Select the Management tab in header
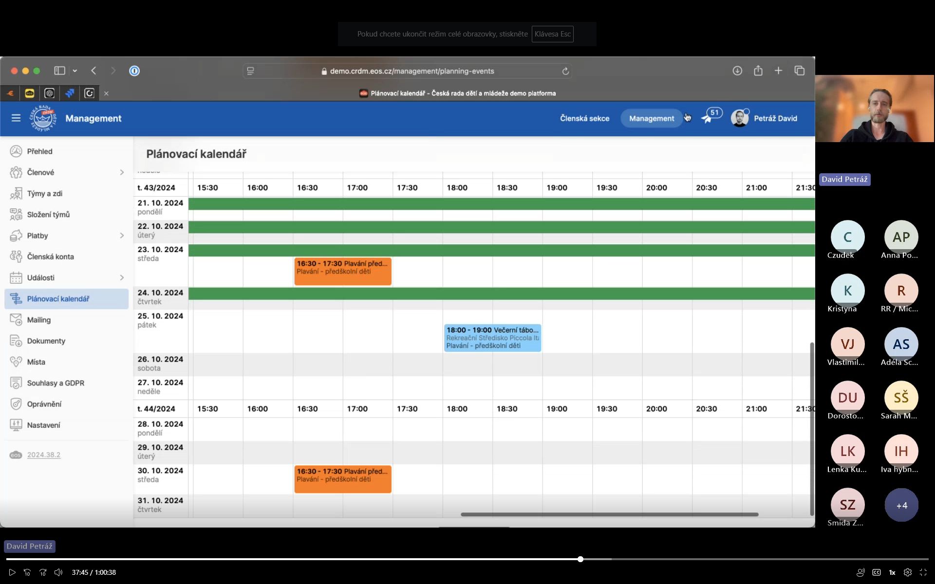 (x=651, y=118)
